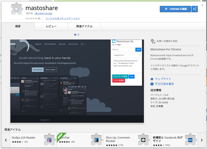Screen dimensions: 207x149
Task: Switch to the 関連アイテム tab
Action: tap(84, 26)
